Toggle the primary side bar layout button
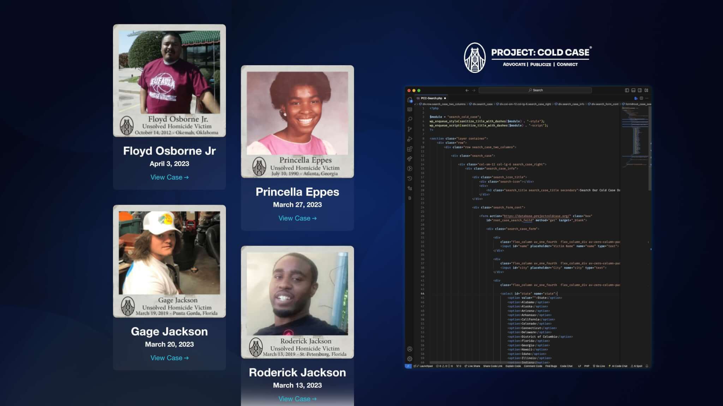 tap(627, 90)
